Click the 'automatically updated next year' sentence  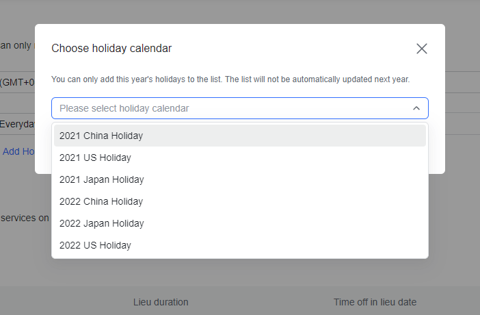pyautogui.click(x=341, y=79)
